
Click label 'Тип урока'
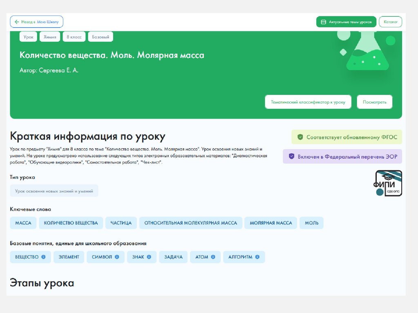[22, 177]
